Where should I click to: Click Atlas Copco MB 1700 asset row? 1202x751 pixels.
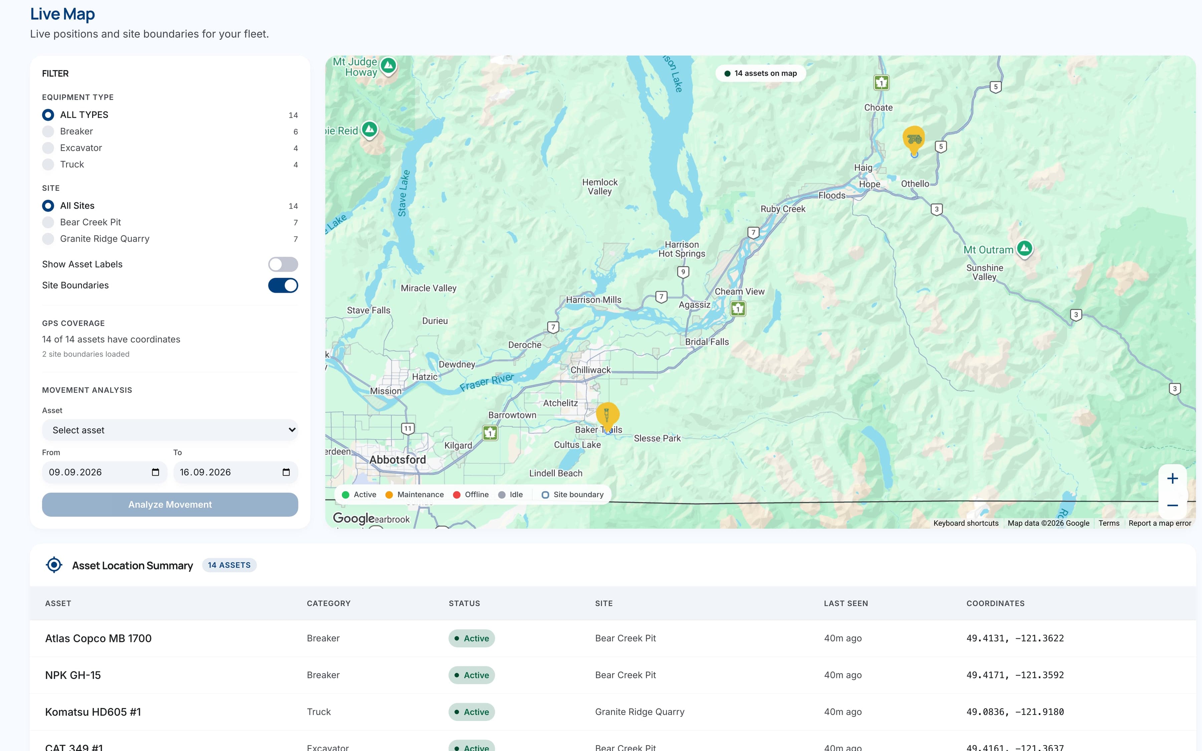[612, 638]
